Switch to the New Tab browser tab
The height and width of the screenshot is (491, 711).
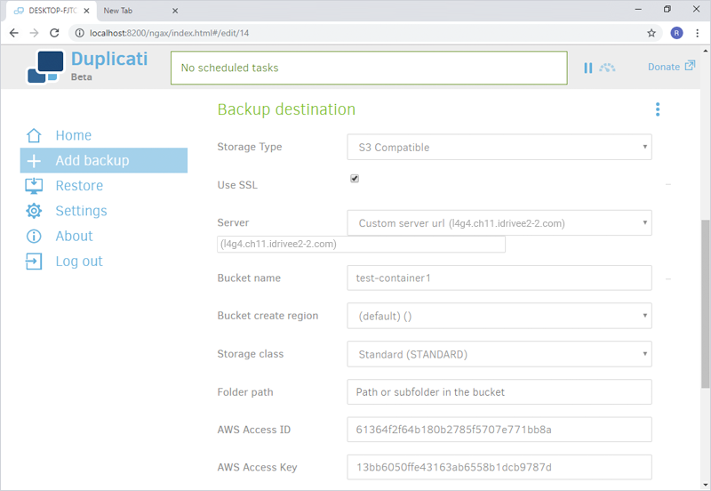(x=118, y=11)
